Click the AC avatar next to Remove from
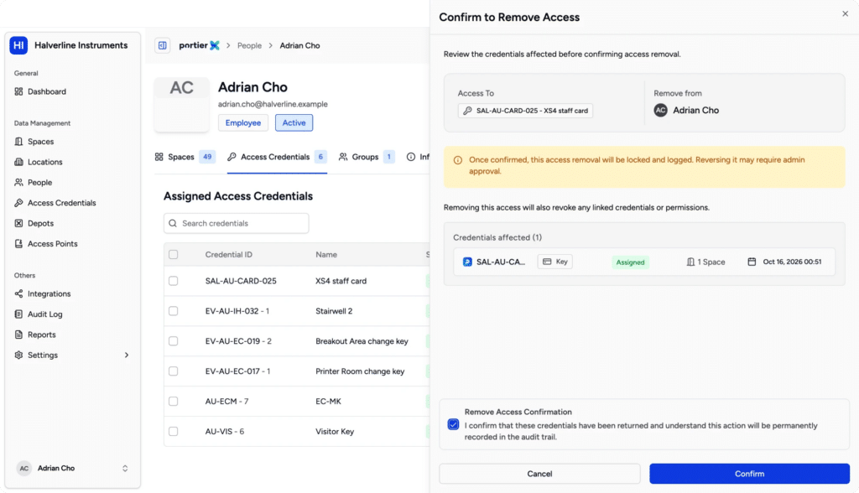Viewport: 859px width, 493px height. (x=661, y=110)
